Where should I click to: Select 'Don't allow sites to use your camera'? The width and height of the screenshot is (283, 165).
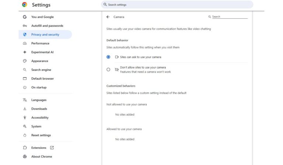(x=108, y=69)
